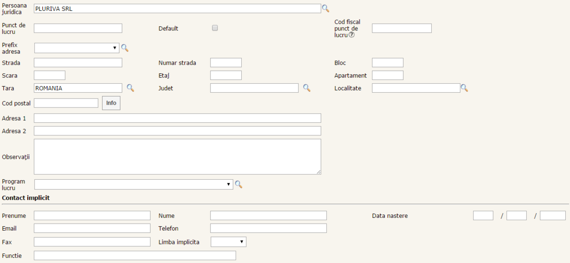
Task: Click the Functie input field
Action: [x=135, y=256]
